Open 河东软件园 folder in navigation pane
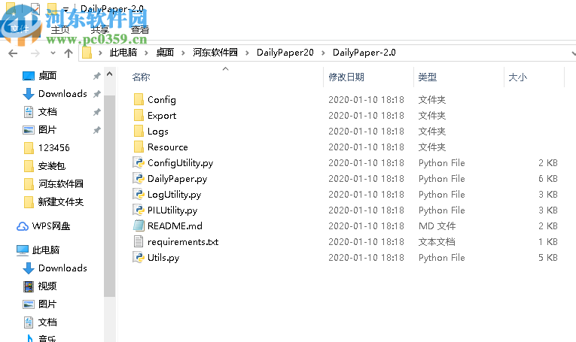Viewport: 576px width, 342px height. (x=53, y=183)
